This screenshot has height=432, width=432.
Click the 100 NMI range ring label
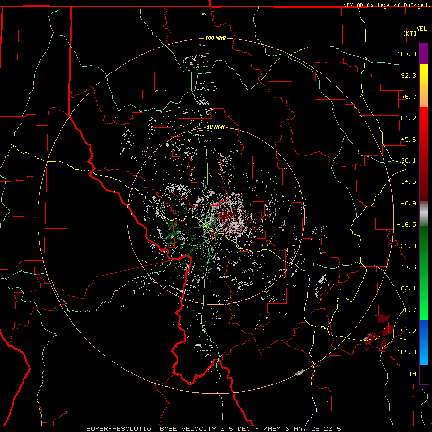click(x=216, y=38)
